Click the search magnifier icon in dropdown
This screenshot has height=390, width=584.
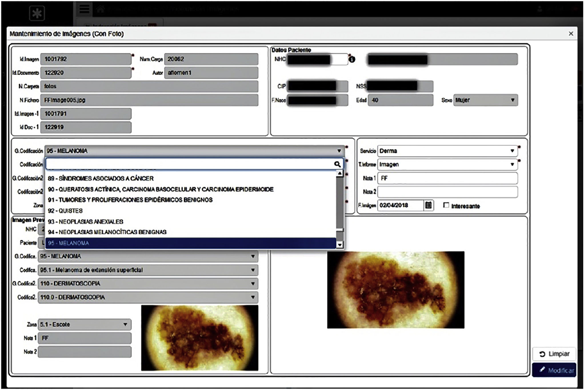(x=337, y=164)
